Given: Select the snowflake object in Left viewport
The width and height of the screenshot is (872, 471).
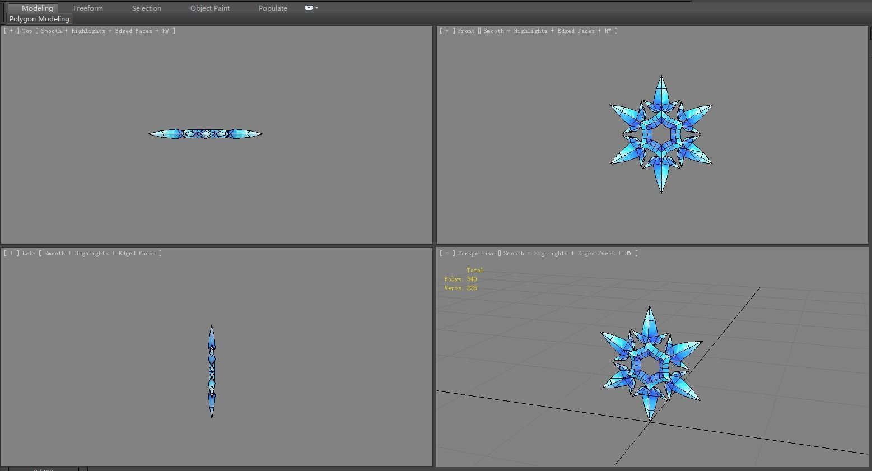Looking at the screenshot, I should pyautogui.click(x=212, y=371).
